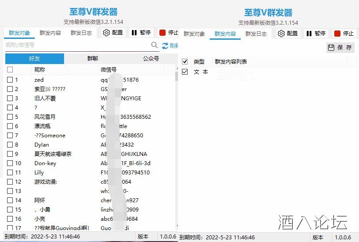359x242 pixels.
Task: Select the 公众号 category
Action: pos(151,59)
